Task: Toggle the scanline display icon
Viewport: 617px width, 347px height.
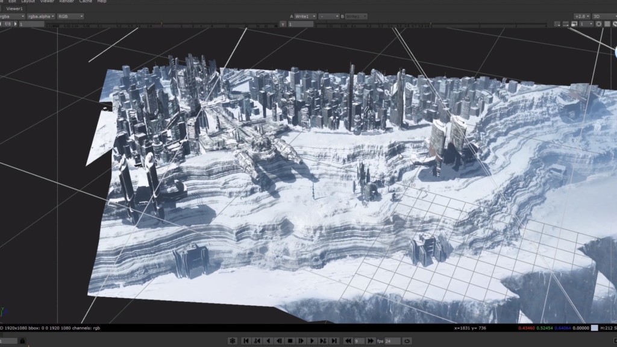Action: tap(607, 24)
